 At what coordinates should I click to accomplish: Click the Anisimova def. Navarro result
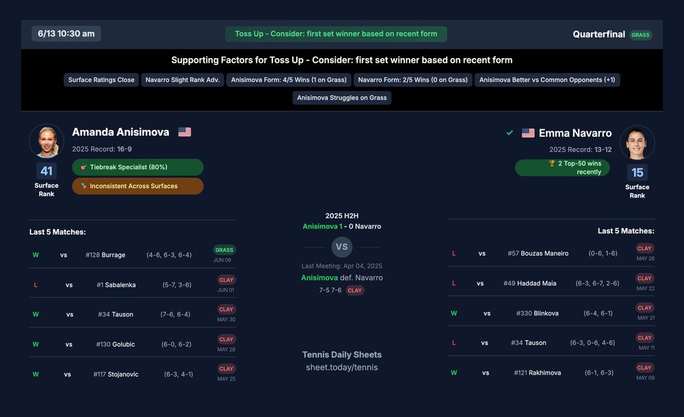(341, 278)
